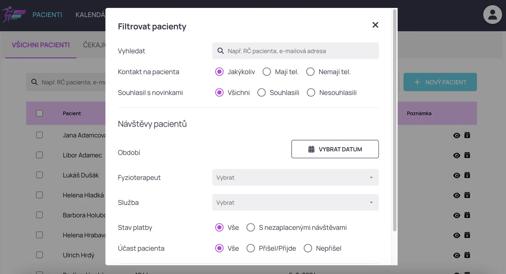Click the eye icon for Jana Adamcová

pos(457,135)
